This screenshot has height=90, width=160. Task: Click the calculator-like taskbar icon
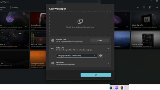[111, 88]
